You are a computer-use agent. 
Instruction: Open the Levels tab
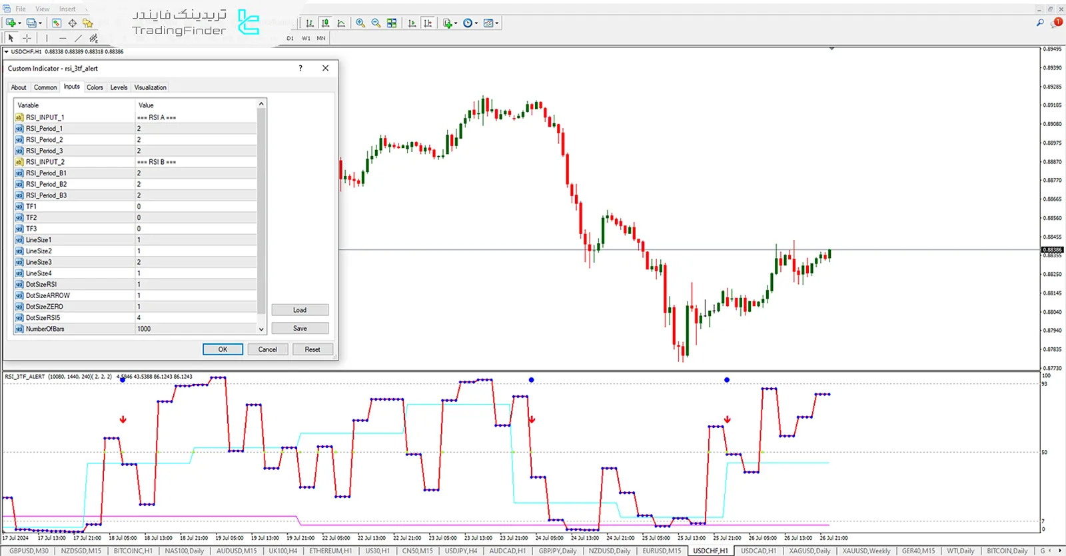[x=119, y=87]
